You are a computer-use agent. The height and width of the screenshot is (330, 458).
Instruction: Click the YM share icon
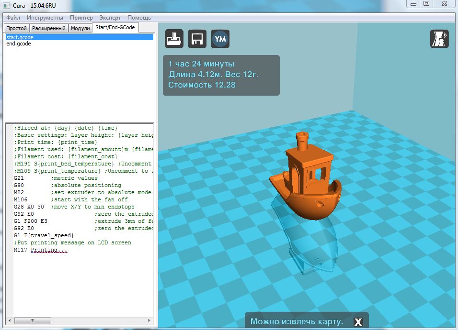[x=220, y=39]
